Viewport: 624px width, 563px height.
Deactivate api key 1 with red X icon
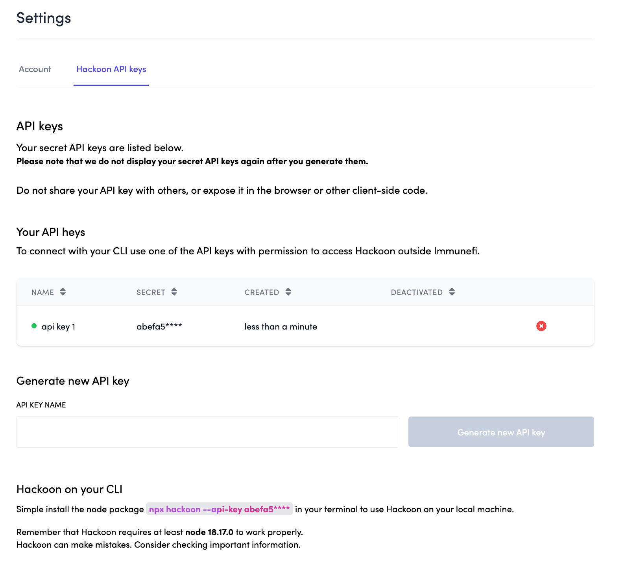pyautogui.click(x=541, y=326)
